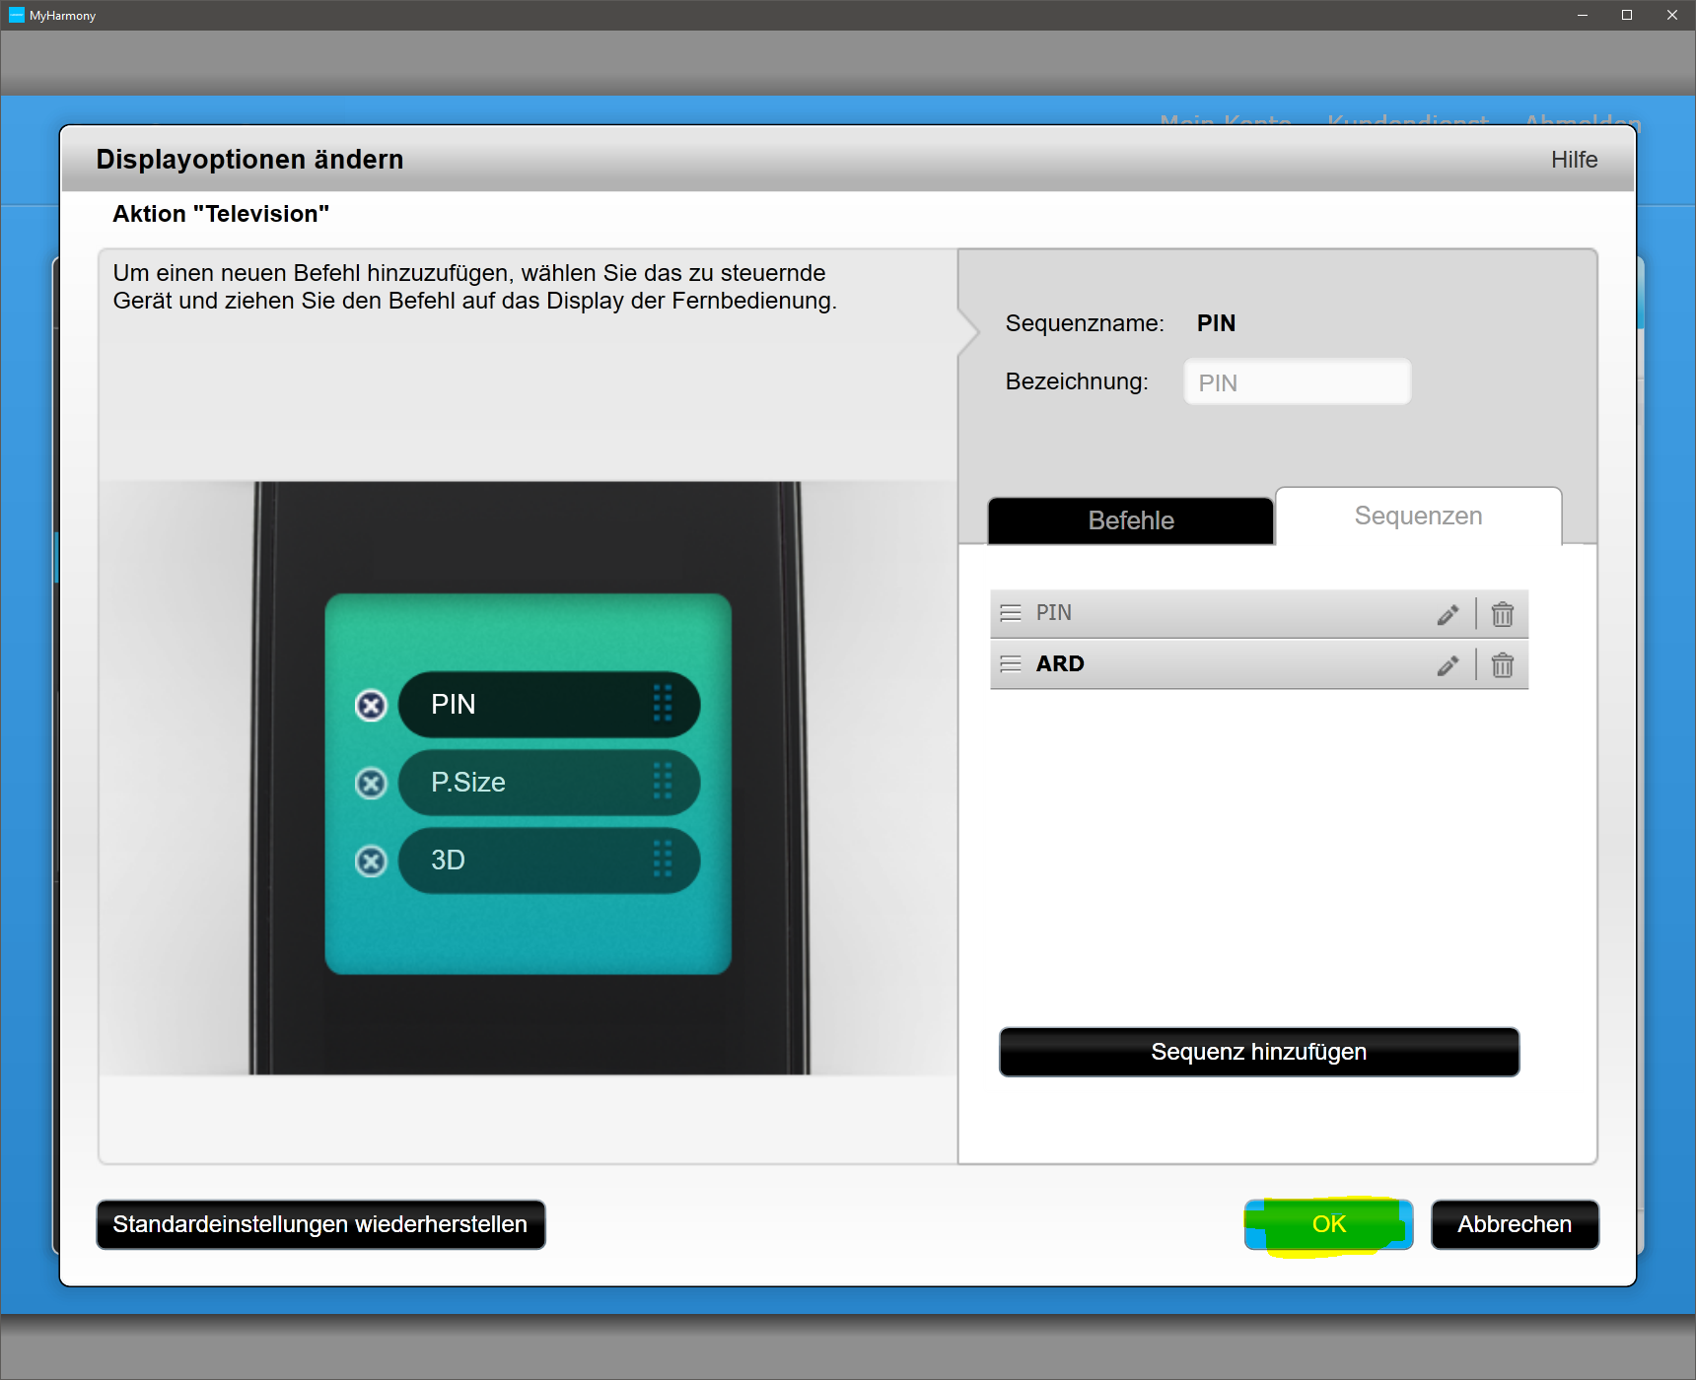Click the Bezeichnung text field
1696x1380 pixels.
coord(1297,382)
